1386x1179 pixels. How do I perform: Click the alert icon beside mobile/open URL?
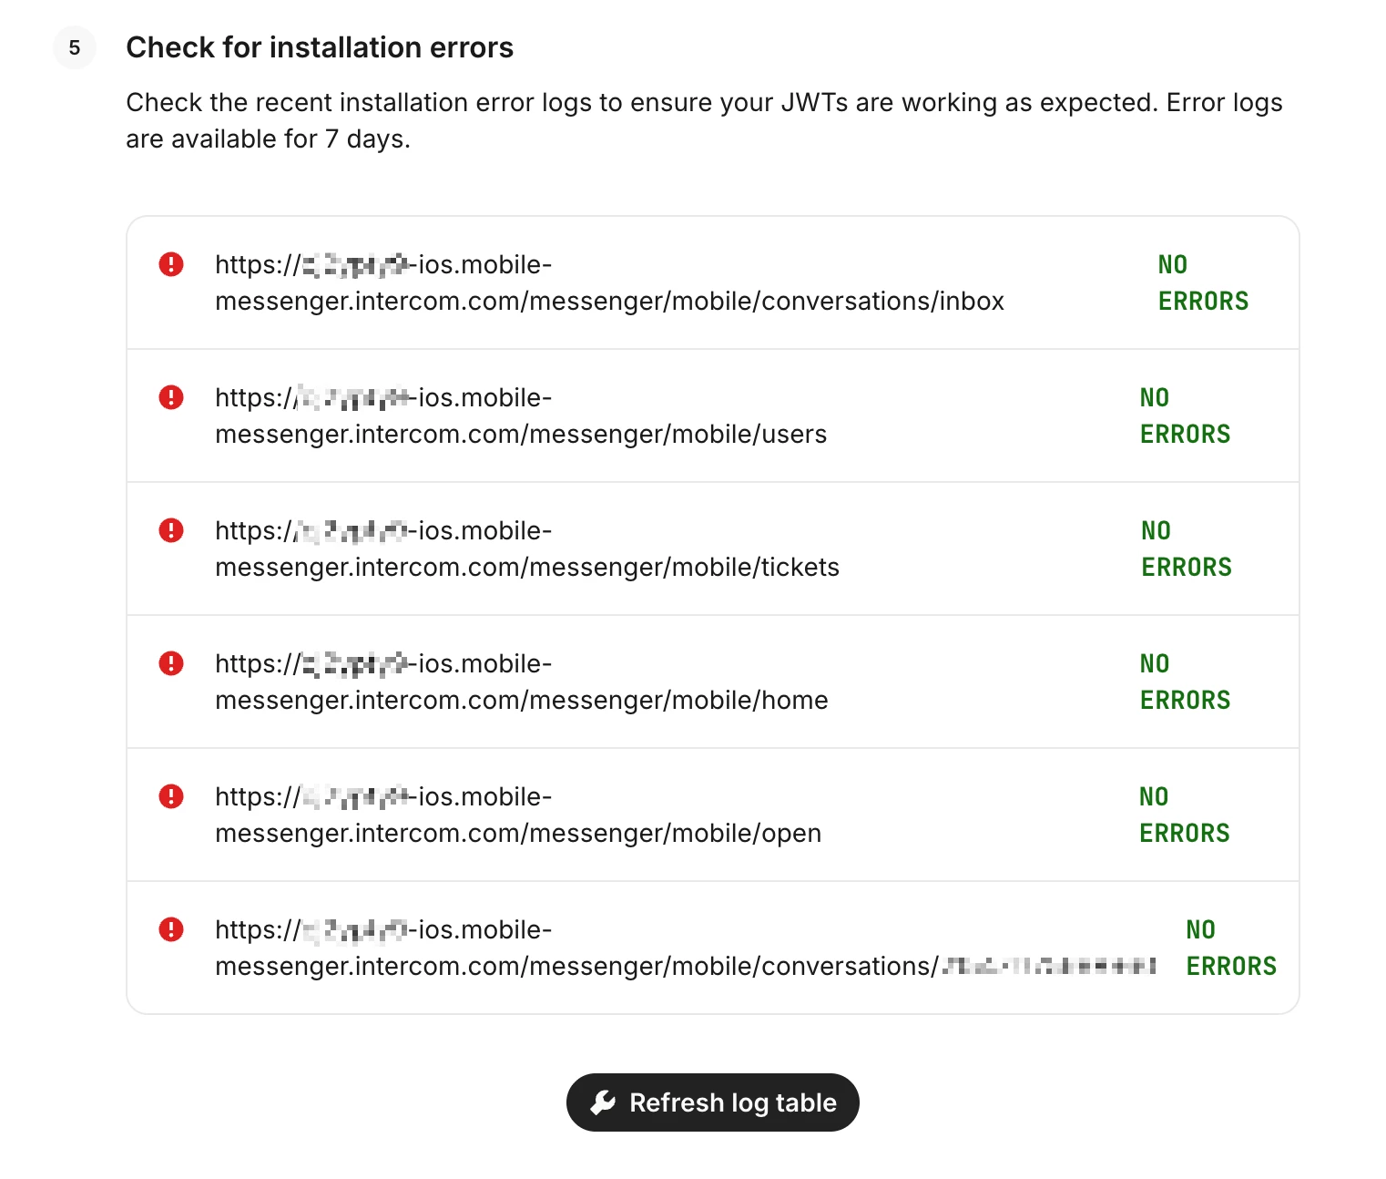(x=171, y=796)
